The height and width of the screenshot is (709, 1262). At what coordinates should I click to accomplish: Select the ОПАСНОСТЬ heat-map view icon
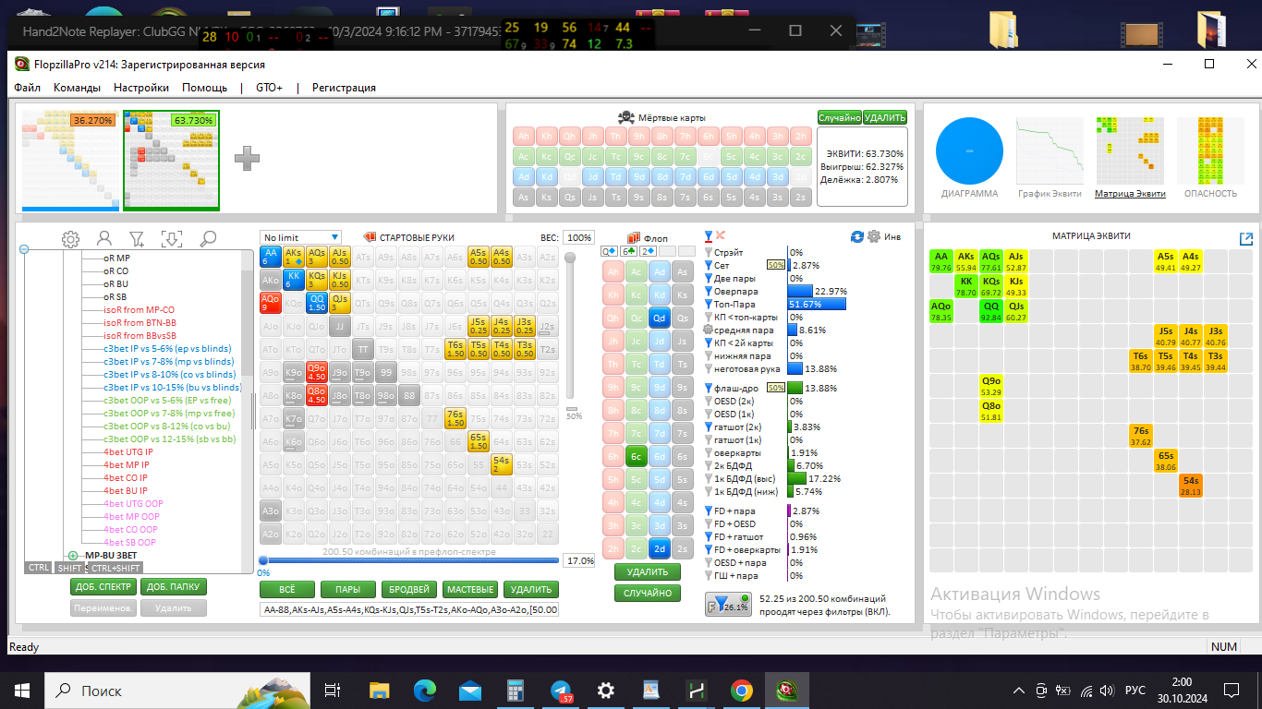click(1210, 149)
